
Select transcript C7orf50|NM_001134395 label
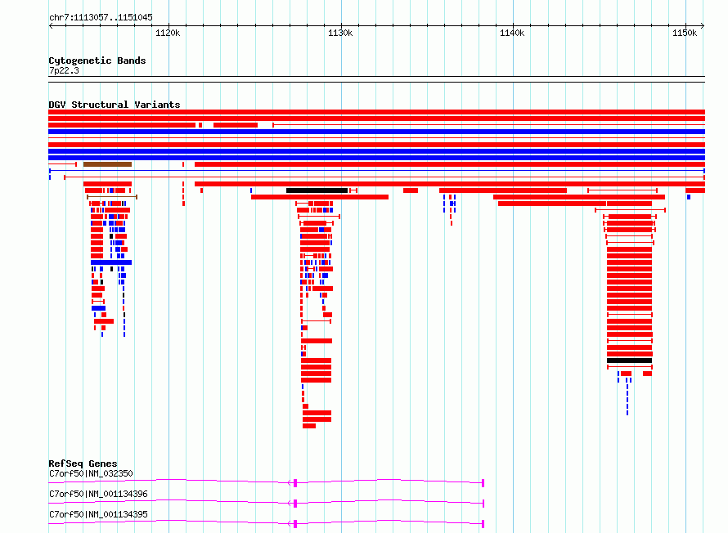tap(98, 514)
